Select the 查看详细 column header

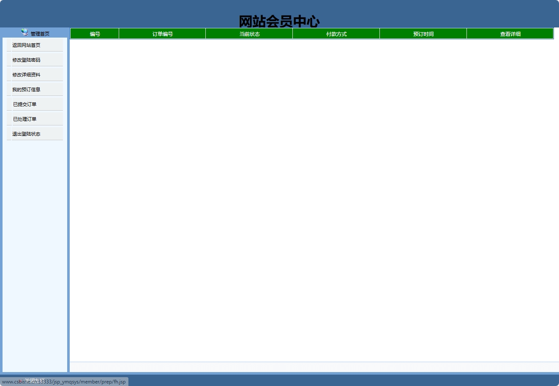coord(510,33)
